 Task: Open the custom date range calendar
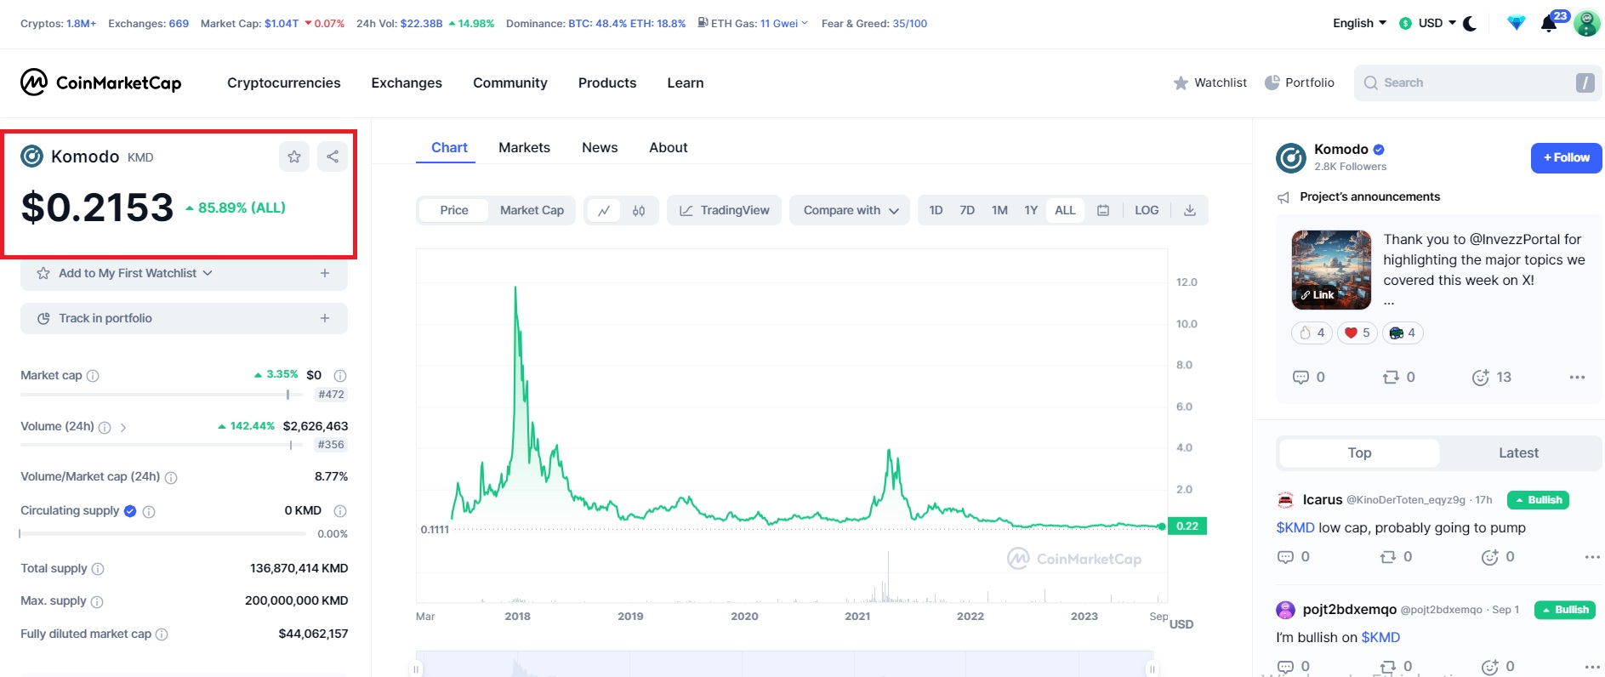(1103, 210)
